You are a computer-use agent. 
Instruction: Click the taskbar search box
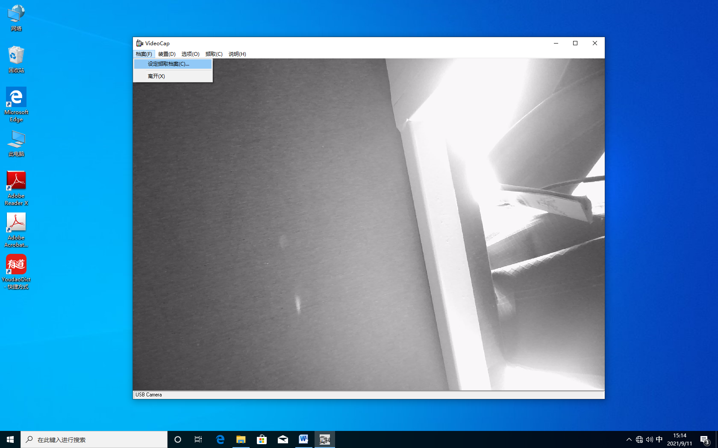[94, 439]
